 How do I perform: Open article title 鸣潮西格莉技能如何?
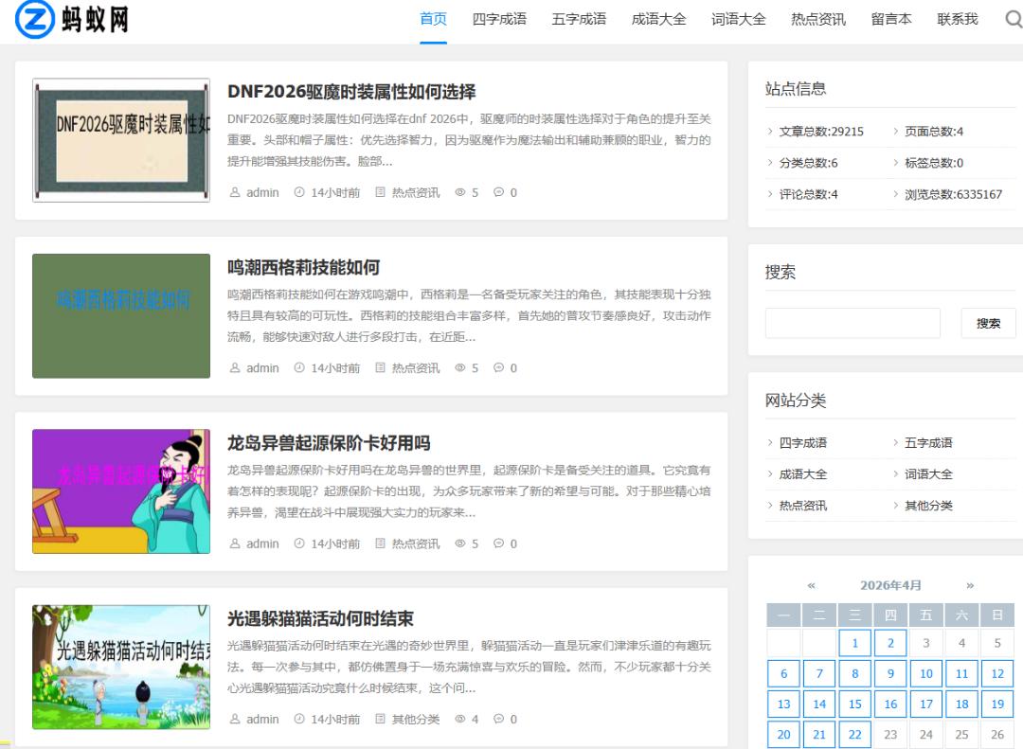click(x=303, y=267)
